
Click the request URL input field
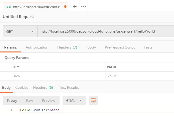[x=106, y=32]
